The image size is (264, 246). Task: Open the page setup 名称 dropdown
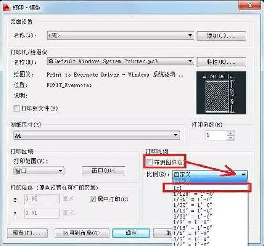point(120,35)
